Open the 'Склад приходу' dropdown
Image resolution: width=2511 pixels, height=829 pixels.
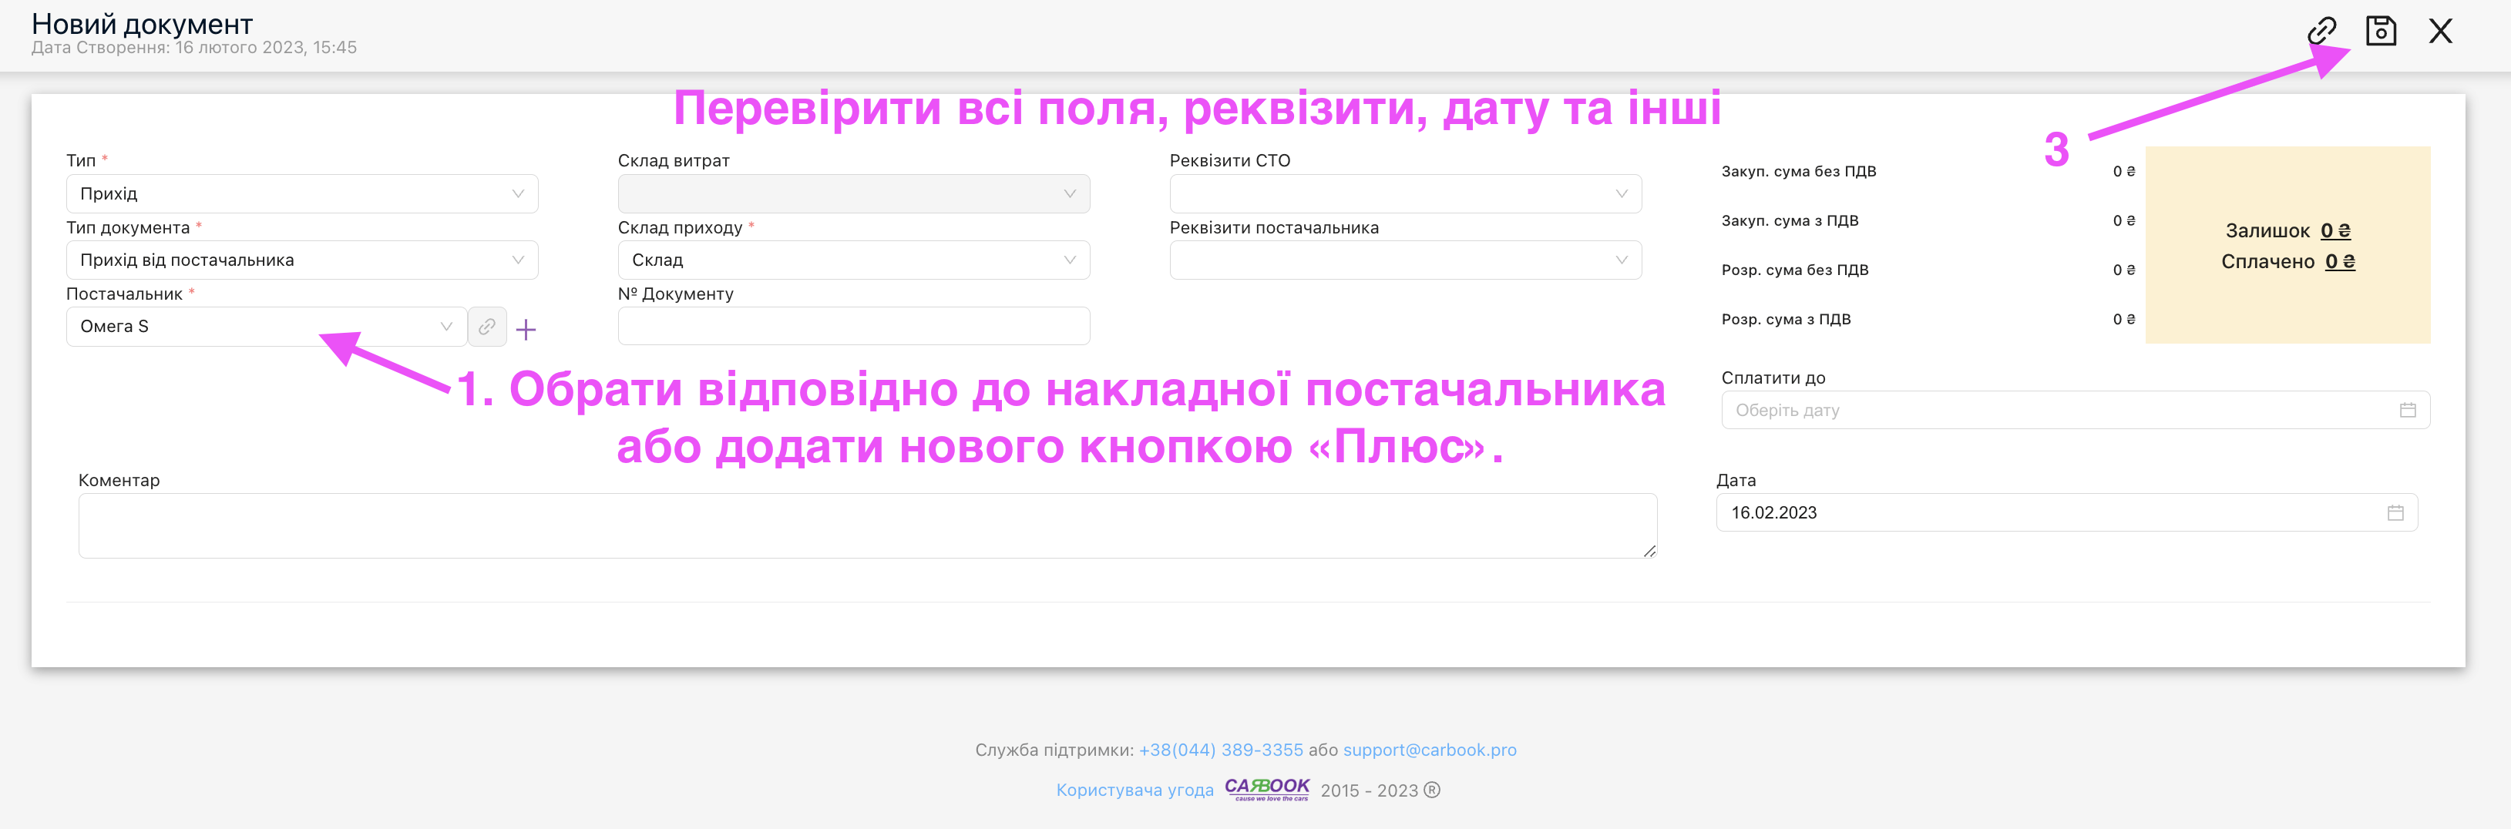pyautogui.click(x=853, y=260)
